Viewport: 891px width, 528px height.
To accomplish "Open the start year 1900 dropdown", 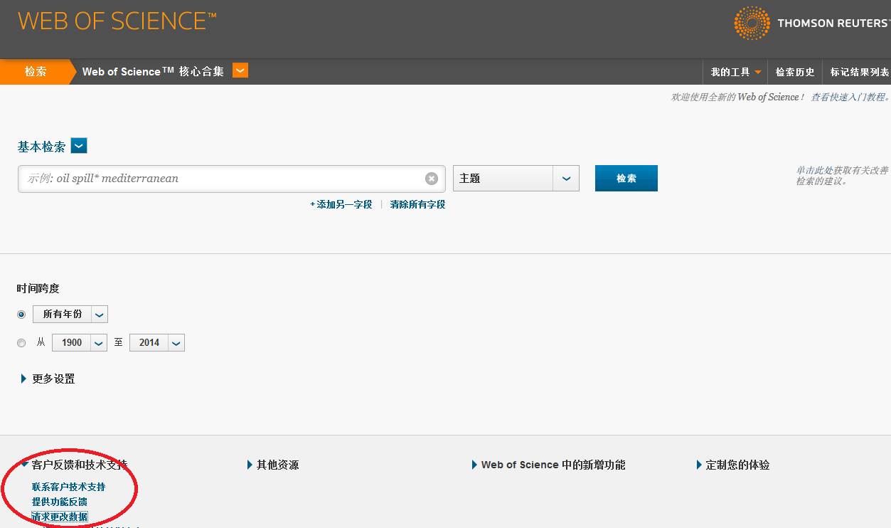I will tap(80, 342).
